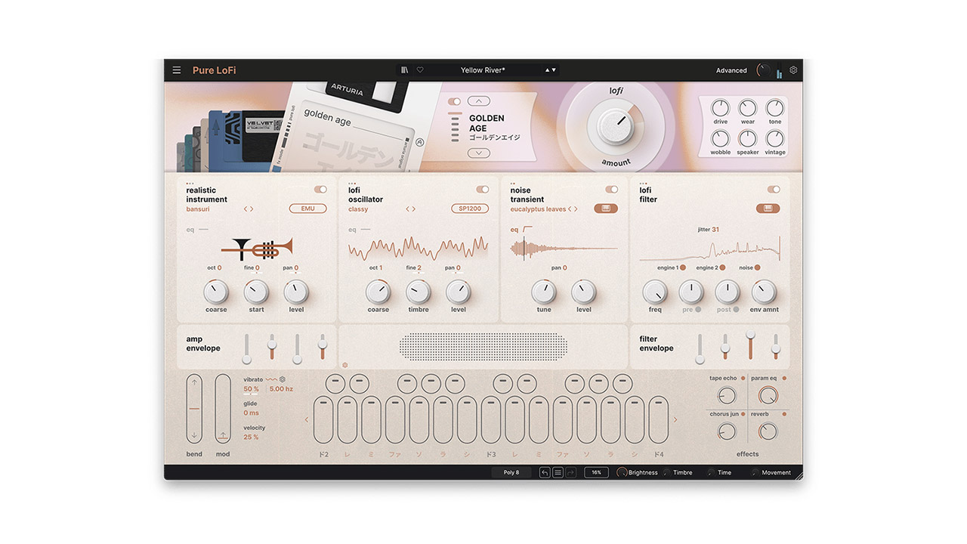Open the settings gear in top bar
The image size is (967, 544).
point(793,70)
